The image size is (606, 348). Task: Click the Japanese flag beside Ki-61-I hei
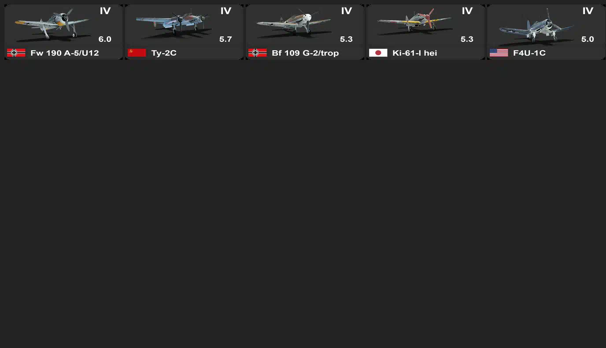[378, 53]
